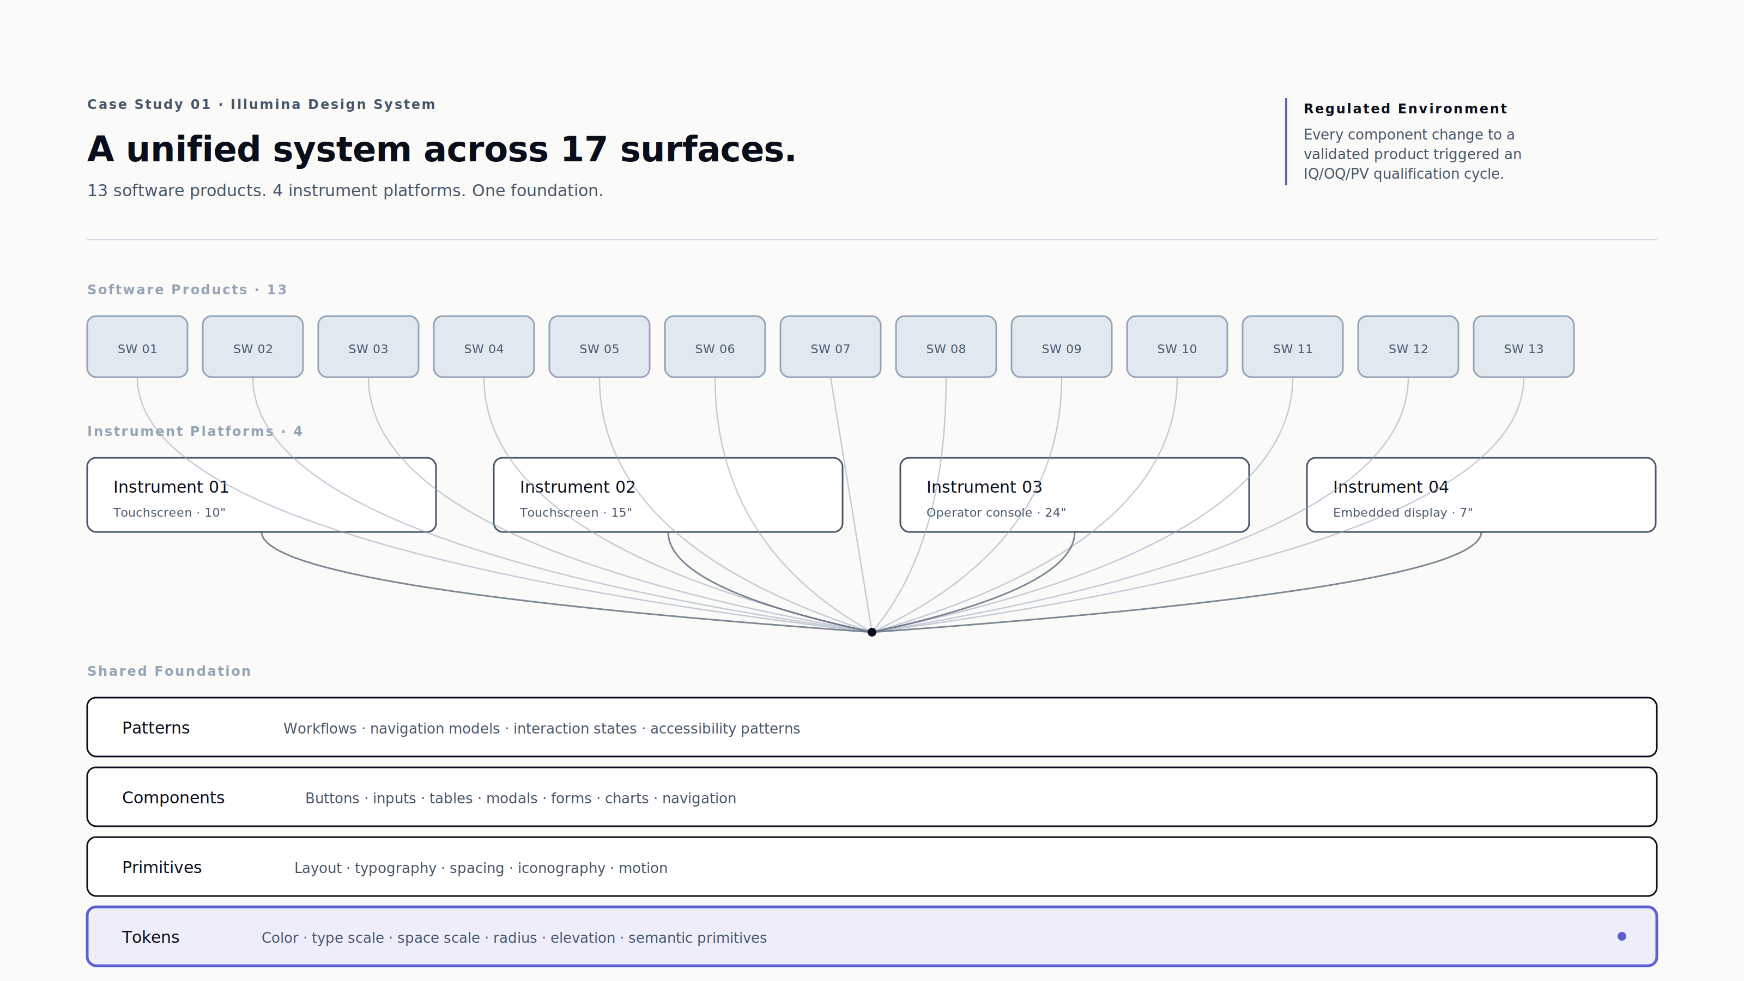Click the "Shared Foundation" section label
Viewport: 1744px width, 981px height.
tap(169, 671)
